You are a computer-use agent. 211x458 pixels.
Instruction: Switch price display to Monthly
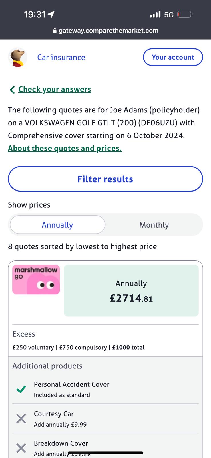(154, 225)
